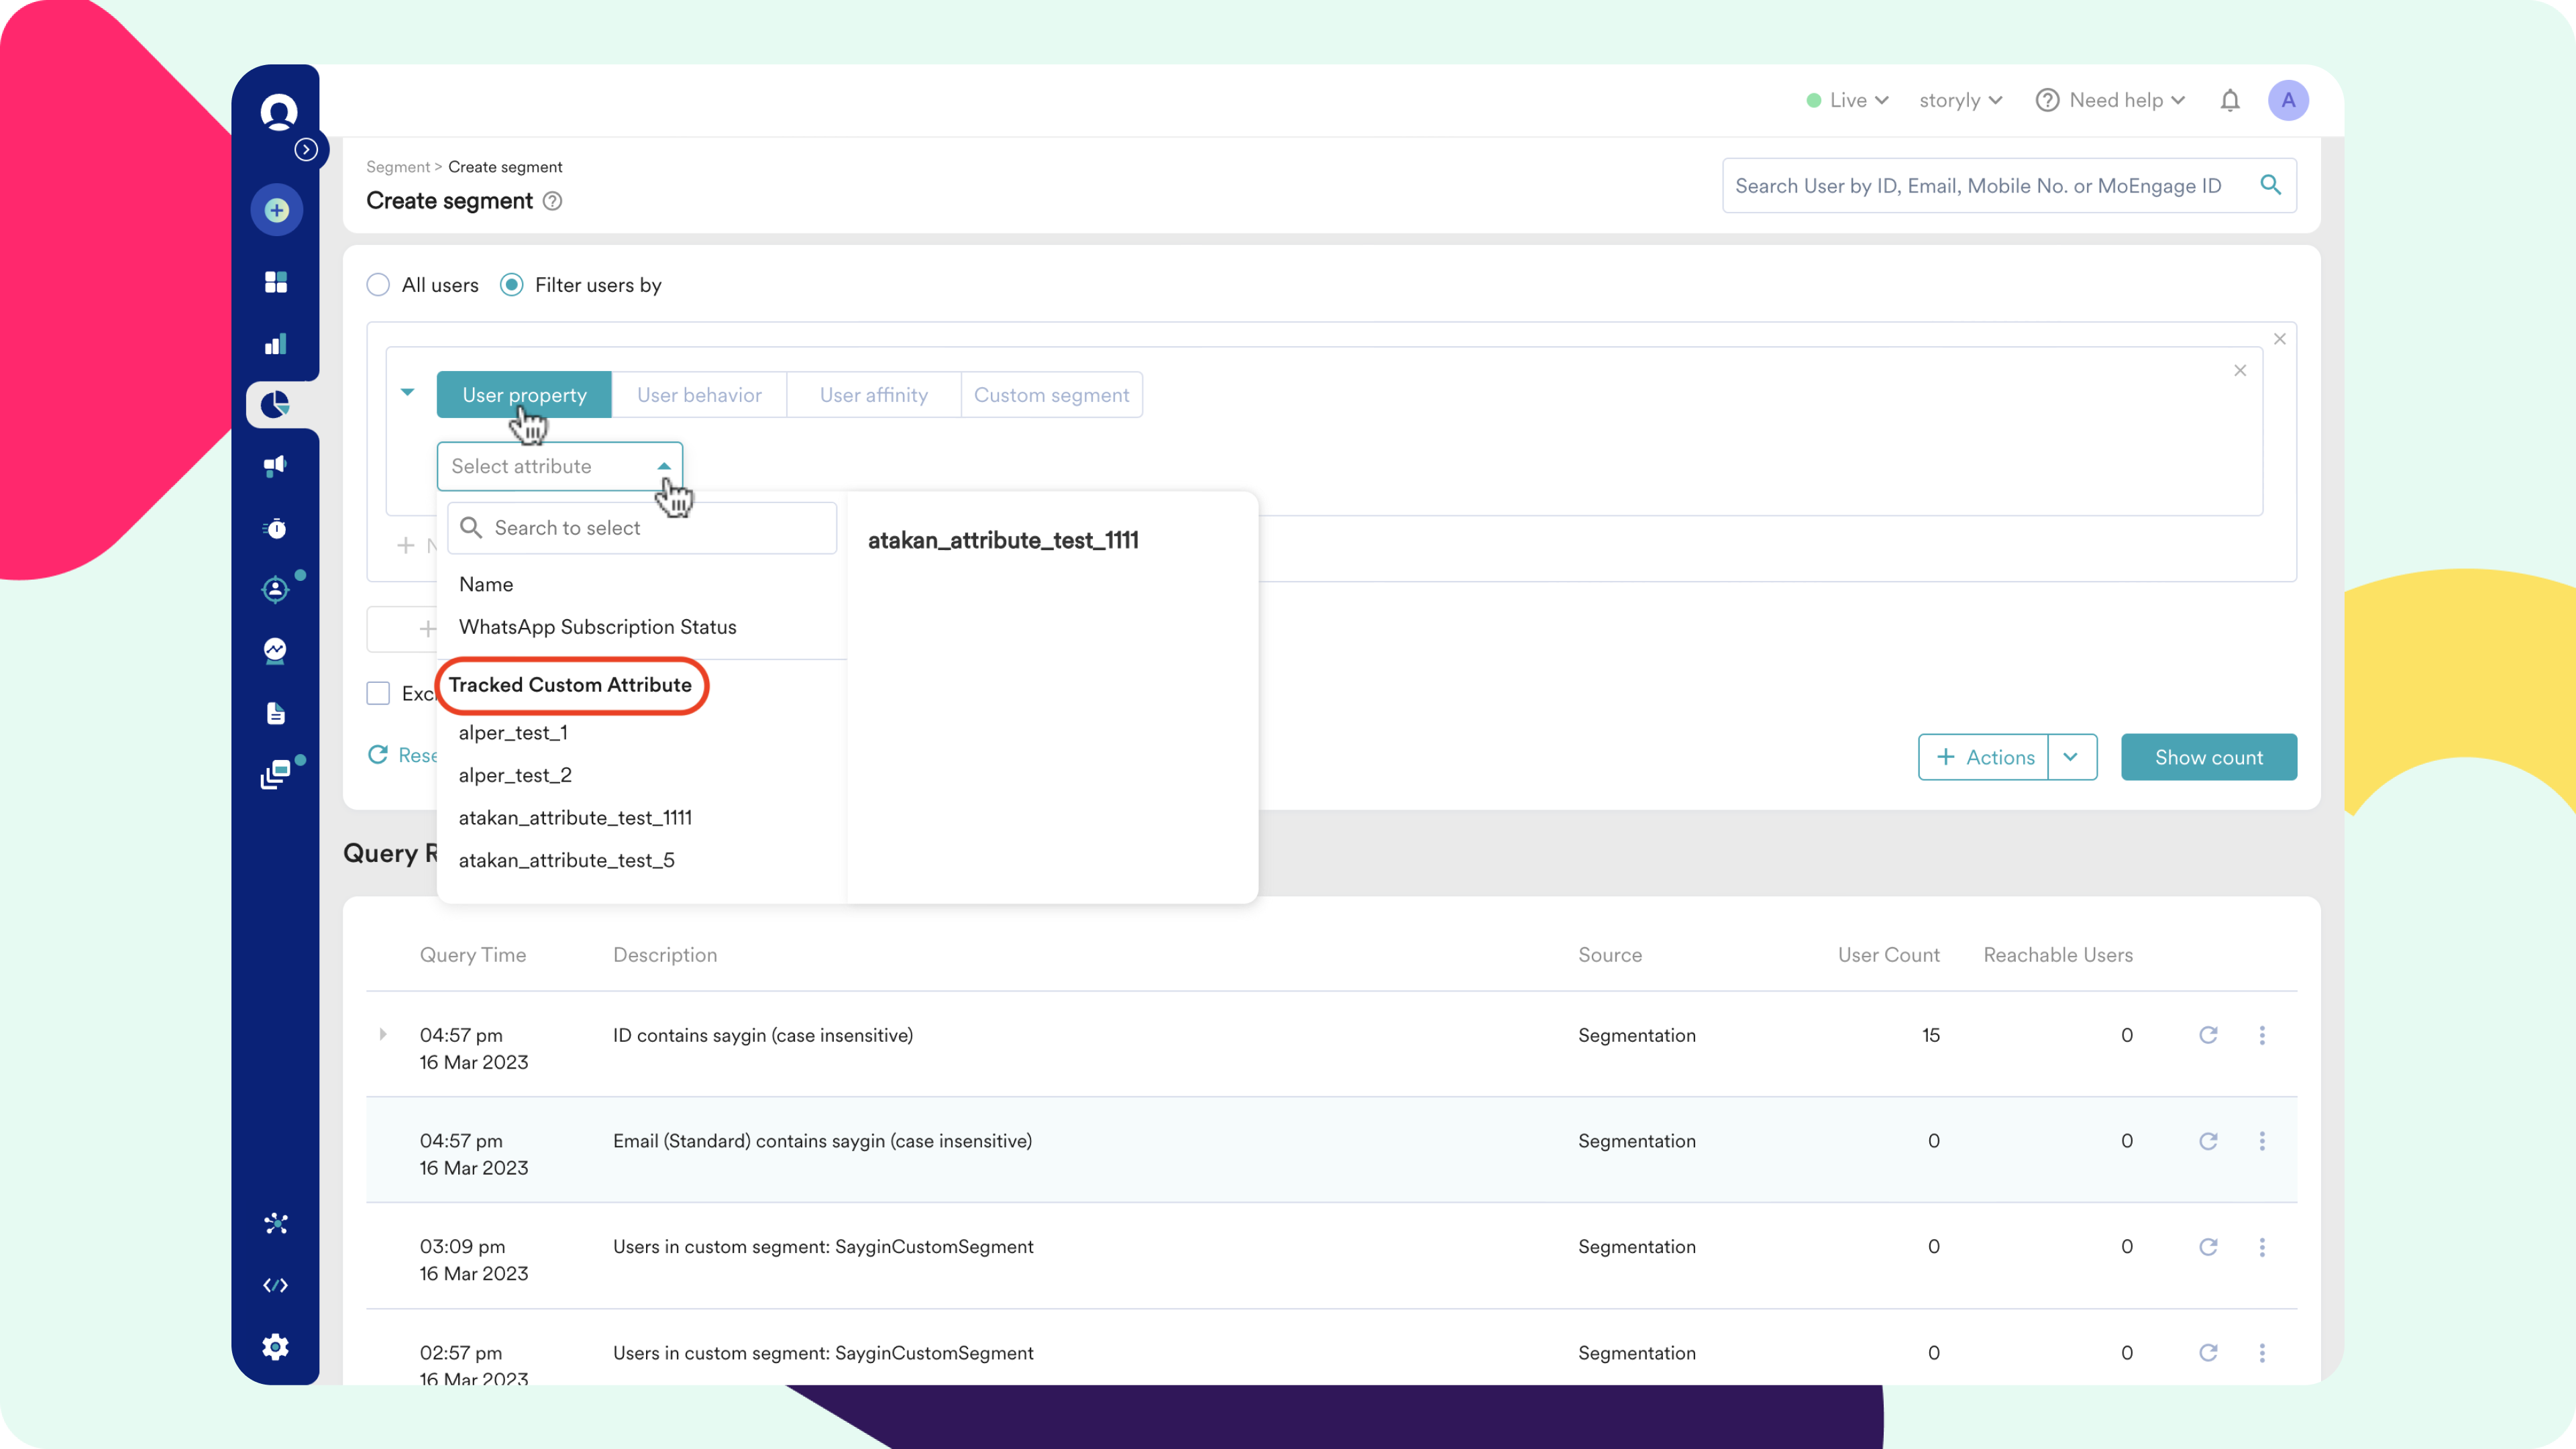
Task: Open the dashboard grid icon in sidebar
Action: pos(276,282)
